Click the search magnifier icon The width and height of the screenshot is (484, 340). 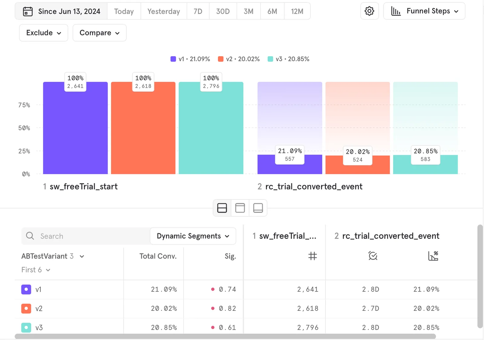pyautogui.click(x=30, y=236)
